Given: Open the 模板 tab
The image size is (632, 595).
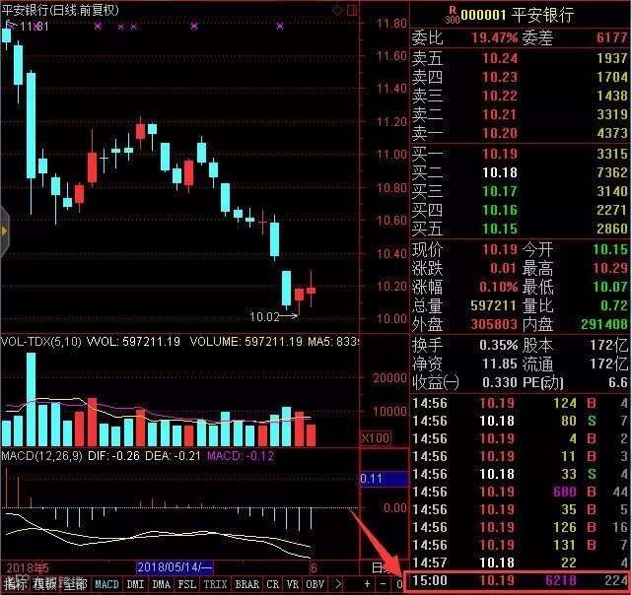Looking at the screenshot, I should tap(45, 584).
